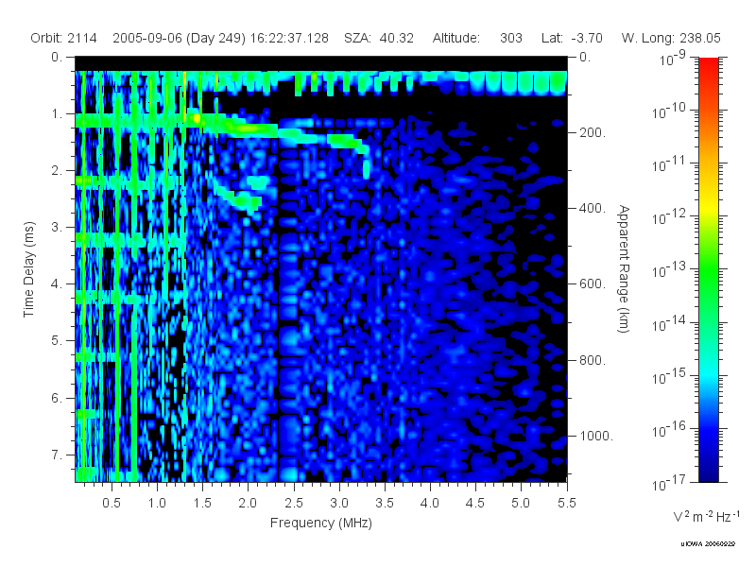Click the timestamp '16:22:37.128'
This screenshot has height=567, width=756.
coord(289,38)
